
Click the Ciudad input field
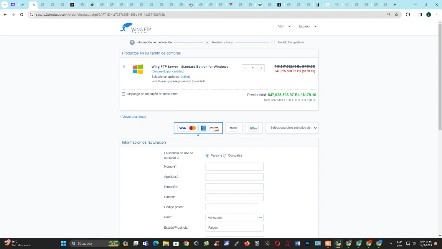tap(235, 197)
